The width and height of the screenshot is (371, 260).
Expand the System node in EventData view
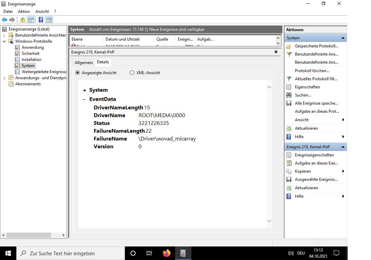click(84, 90)
